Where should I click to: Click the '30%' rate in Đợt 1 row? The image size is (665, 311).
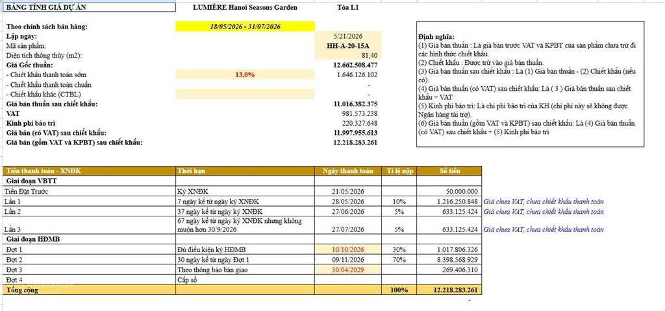pos(399,249)
